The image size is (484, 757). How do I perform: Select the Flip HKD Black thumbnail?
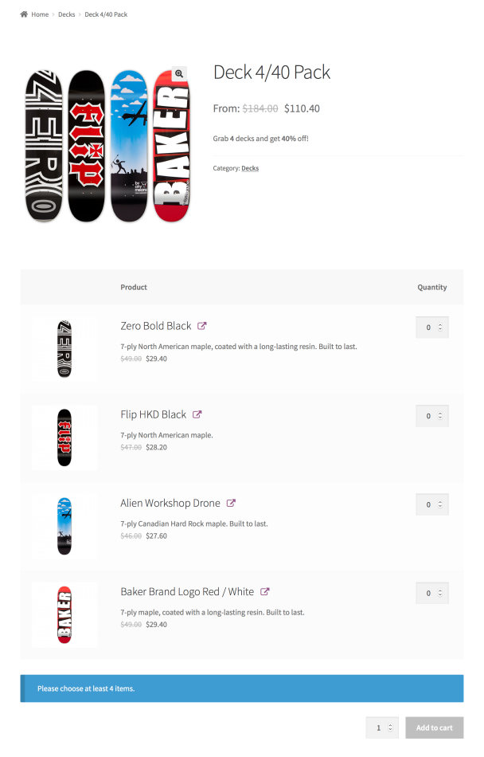click(x=64, y=437)
